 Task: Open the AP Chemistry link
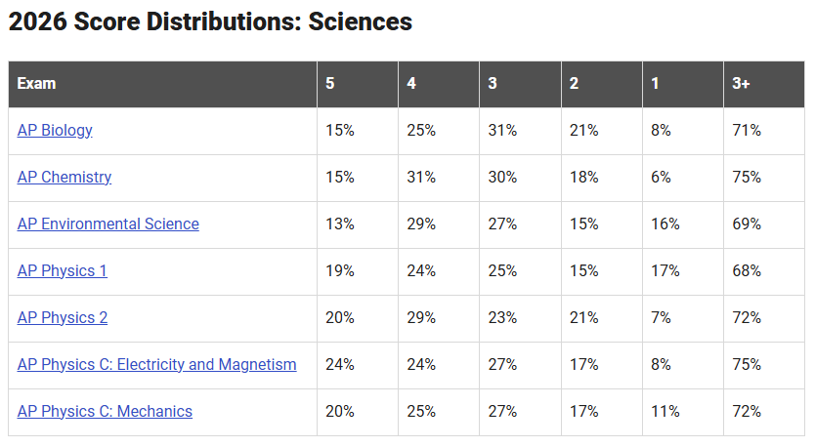64,177
